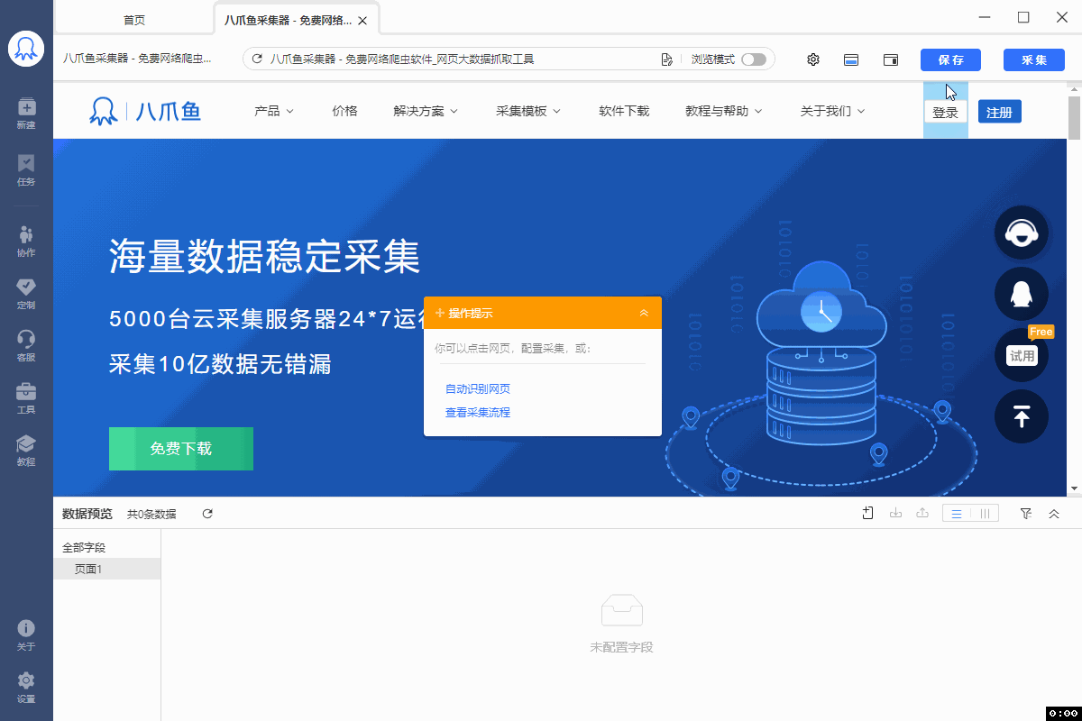Open the 工具 tools sidebar section

[26, 397]
